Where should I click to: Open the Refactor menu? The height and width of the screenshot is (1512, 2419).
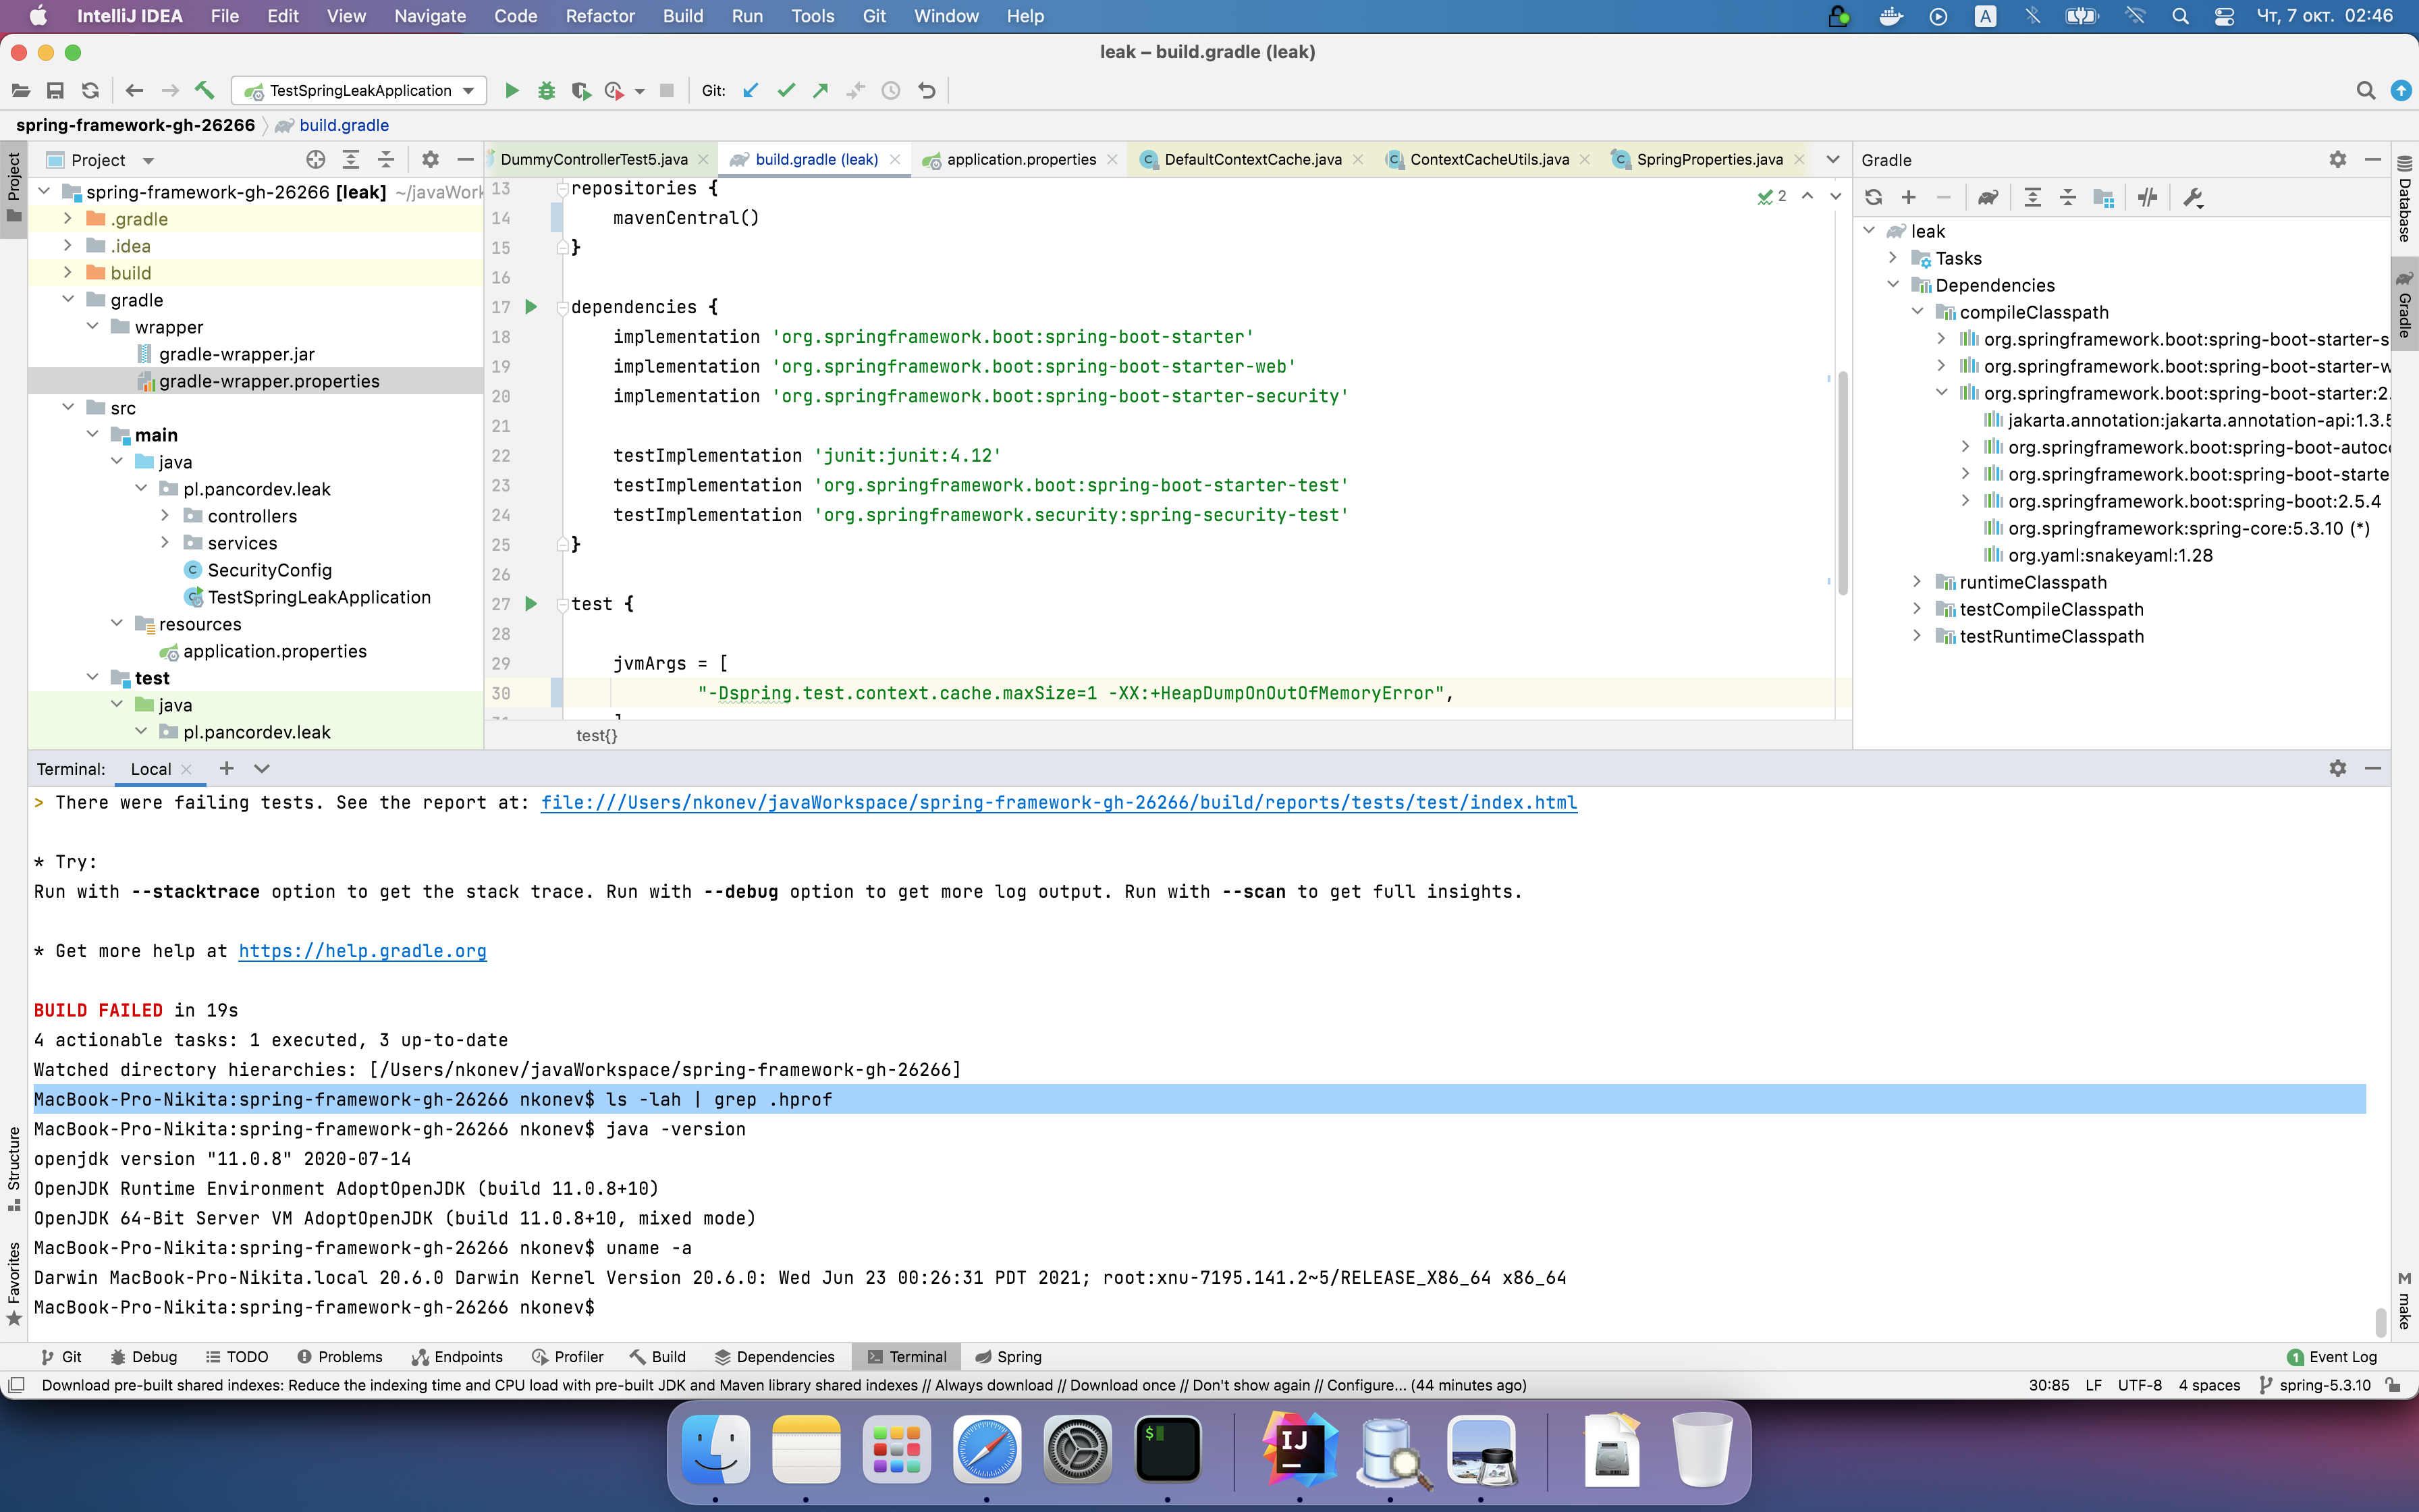(x=600, y=16)
